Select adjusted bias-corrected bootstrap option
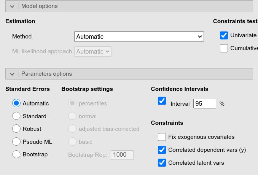This screenshot has width=258, height=175. pyautogui.click(x=72, y=129)
